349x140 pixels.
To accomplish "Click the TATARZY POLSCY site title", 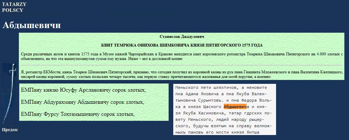I will coord(14,7).
